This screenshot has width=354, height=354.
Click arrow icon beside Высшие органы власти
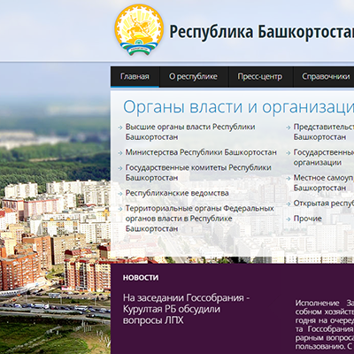120,127
